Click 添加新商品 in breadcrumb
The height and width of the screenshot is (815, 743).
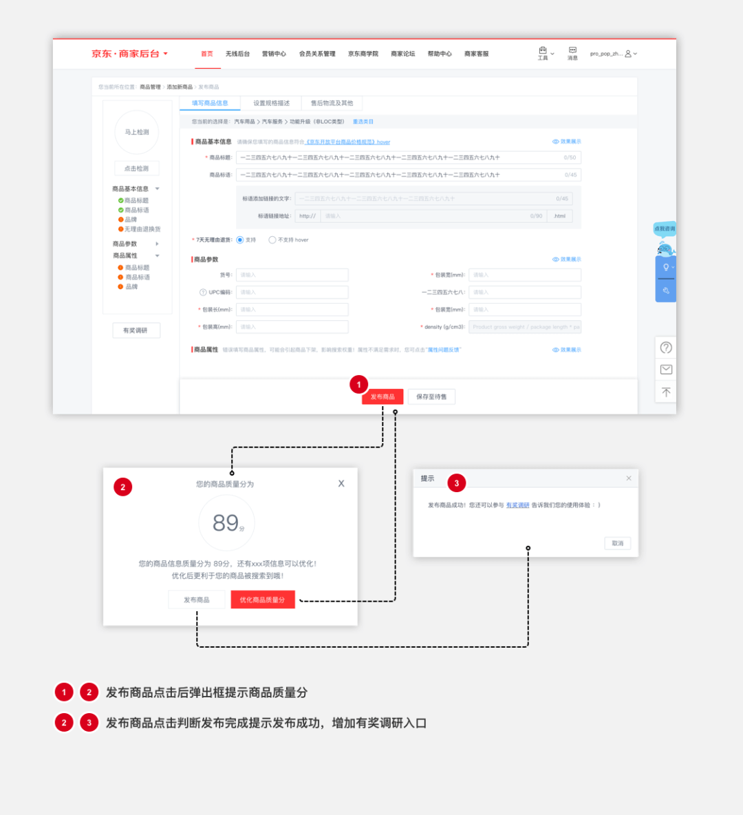pos(180,87)
